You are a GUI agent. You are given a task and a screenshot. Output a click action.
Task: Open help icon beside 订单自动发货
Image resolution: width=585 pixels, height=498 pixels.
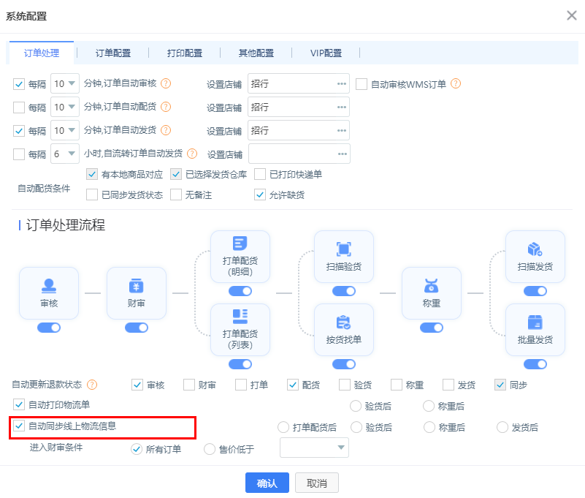point(166,130)
